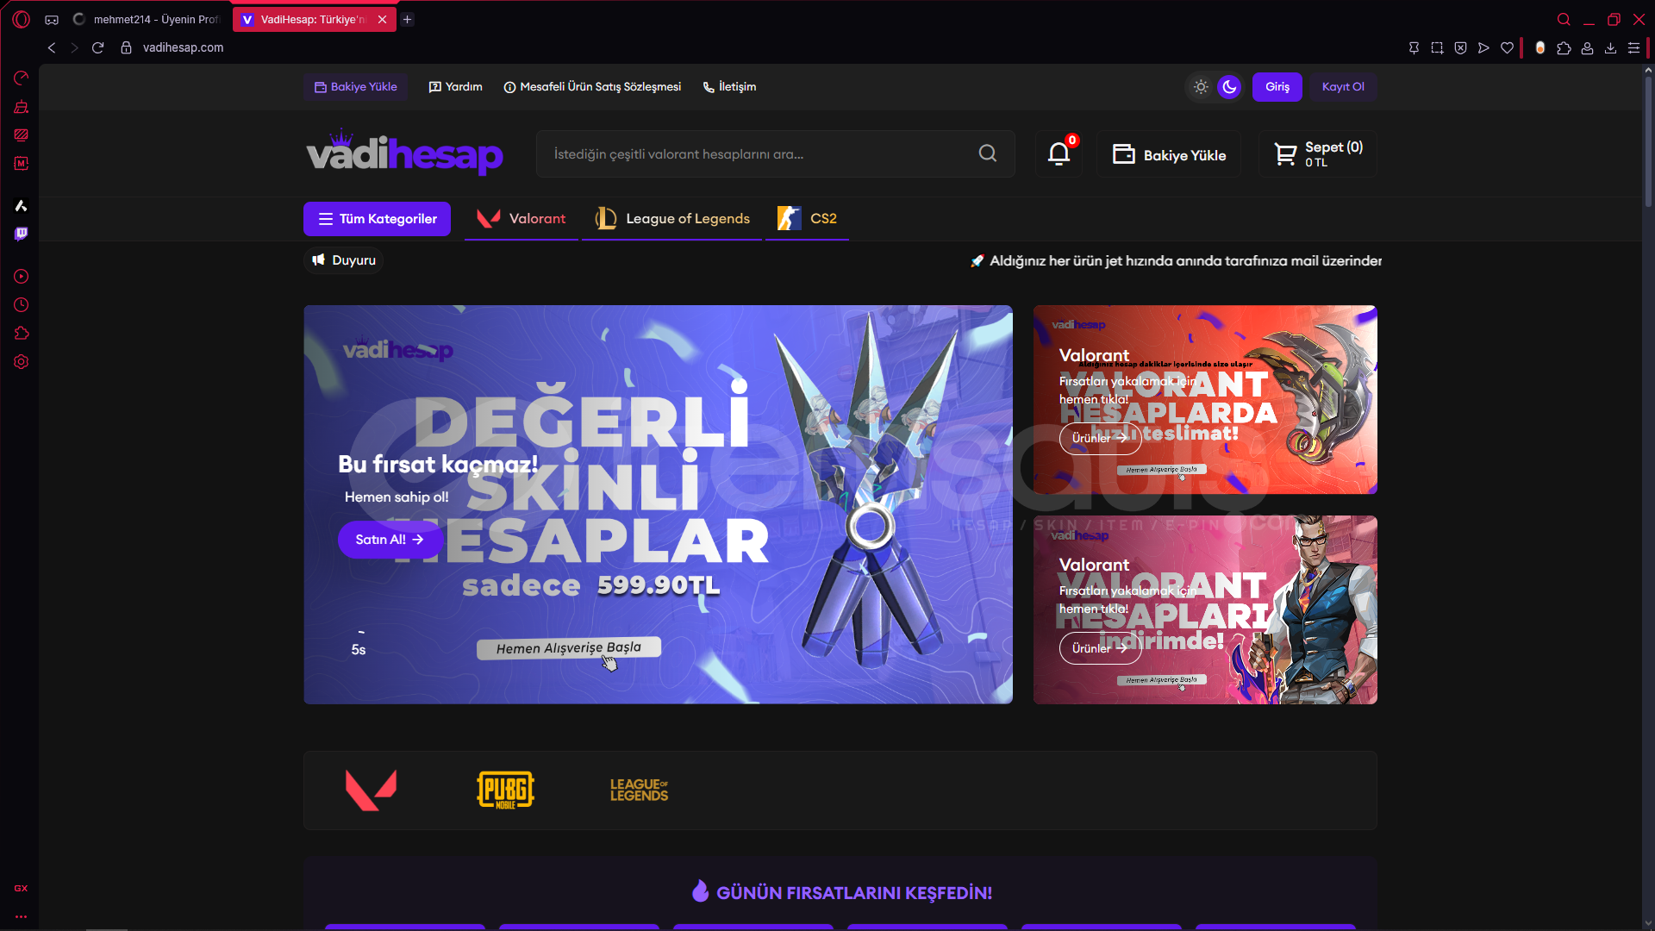Select the Valorant category tab

(x=521, y=219)
